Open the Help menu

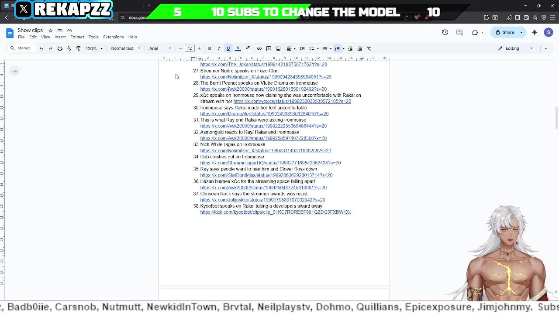[132, 37]
